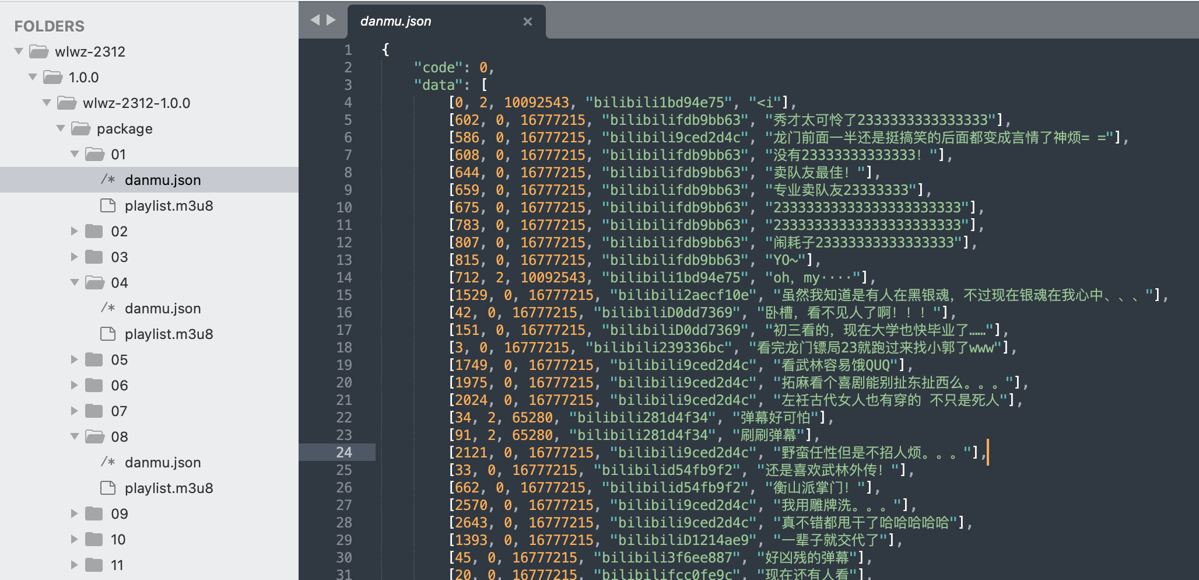Image resolution: width=1199 pixels, height=580 pixels.
Task: Click the back navigation arrow in tab bar
Action: click(315, 20)
